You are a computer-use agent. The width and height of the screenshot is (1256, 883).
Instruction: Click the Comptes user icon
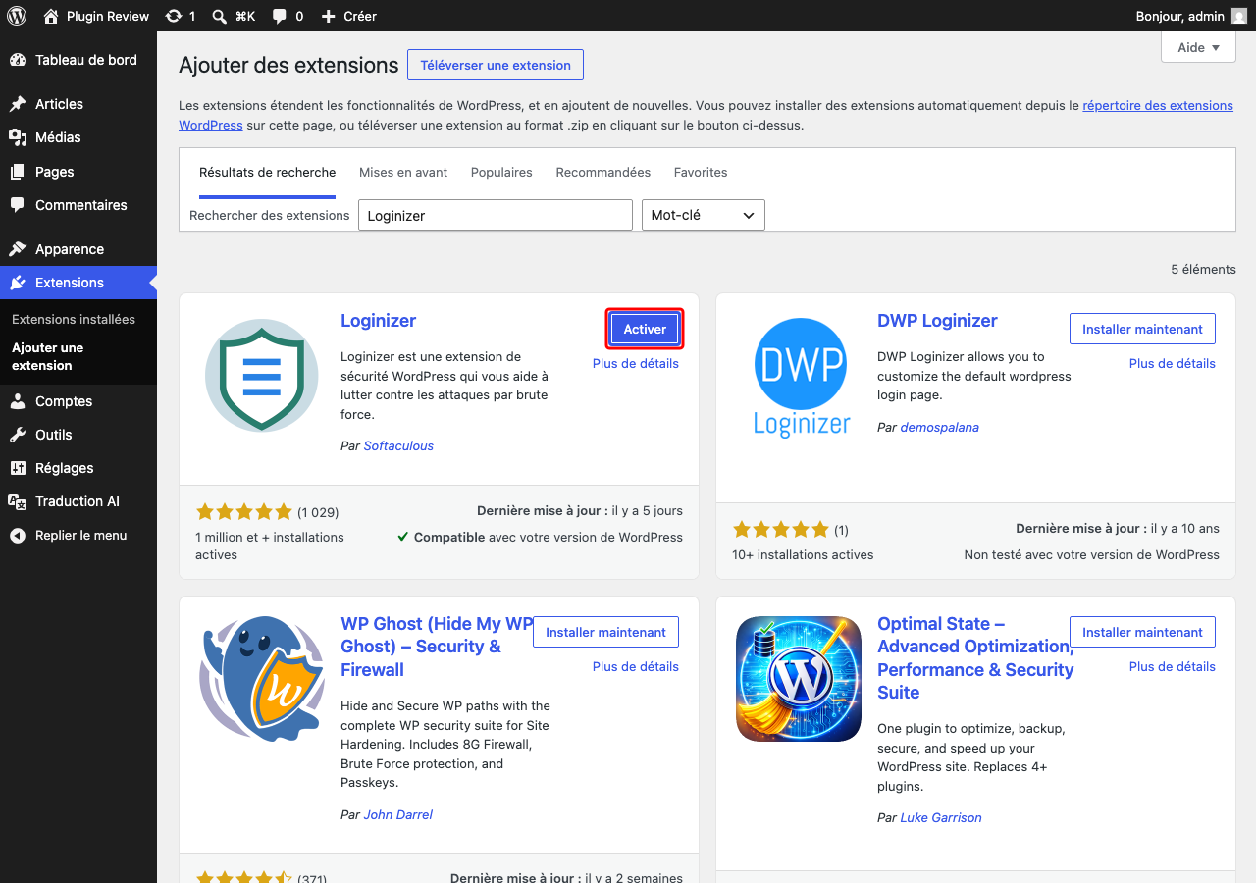coord(18,401)
